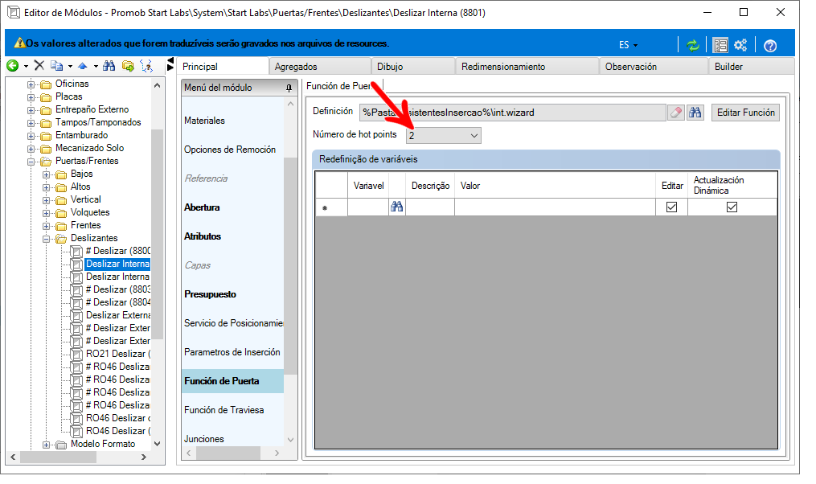Select the Principal tab

pyautogui.click(x=222, y=66)
